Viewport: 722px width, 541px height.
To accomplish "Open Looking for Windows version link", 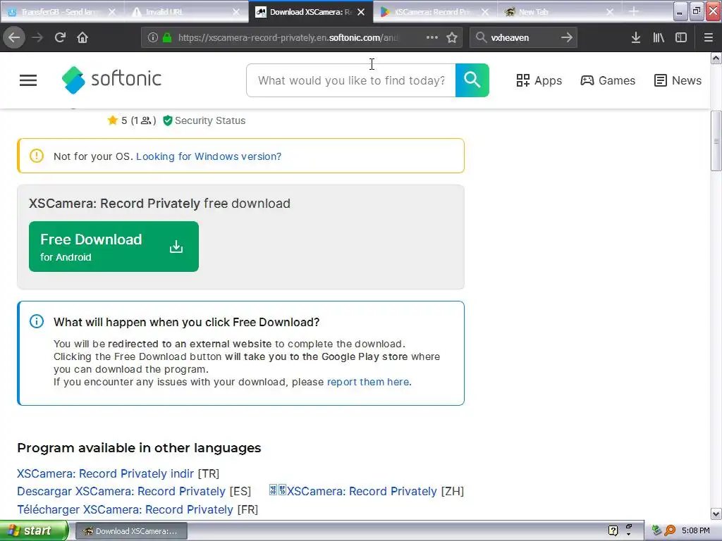I will point(209,156).
